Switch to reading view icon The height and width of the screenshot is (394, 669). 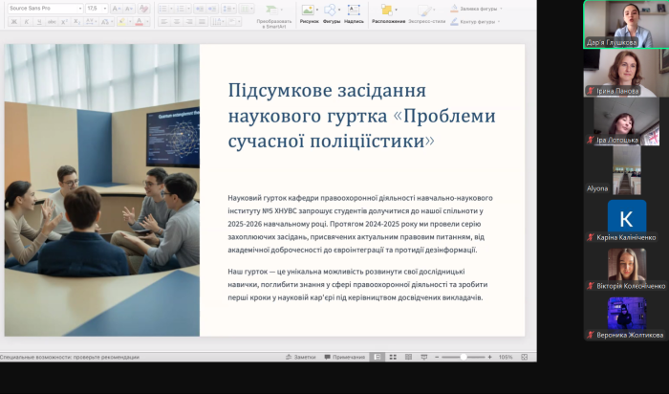click(x=408, y=357)
